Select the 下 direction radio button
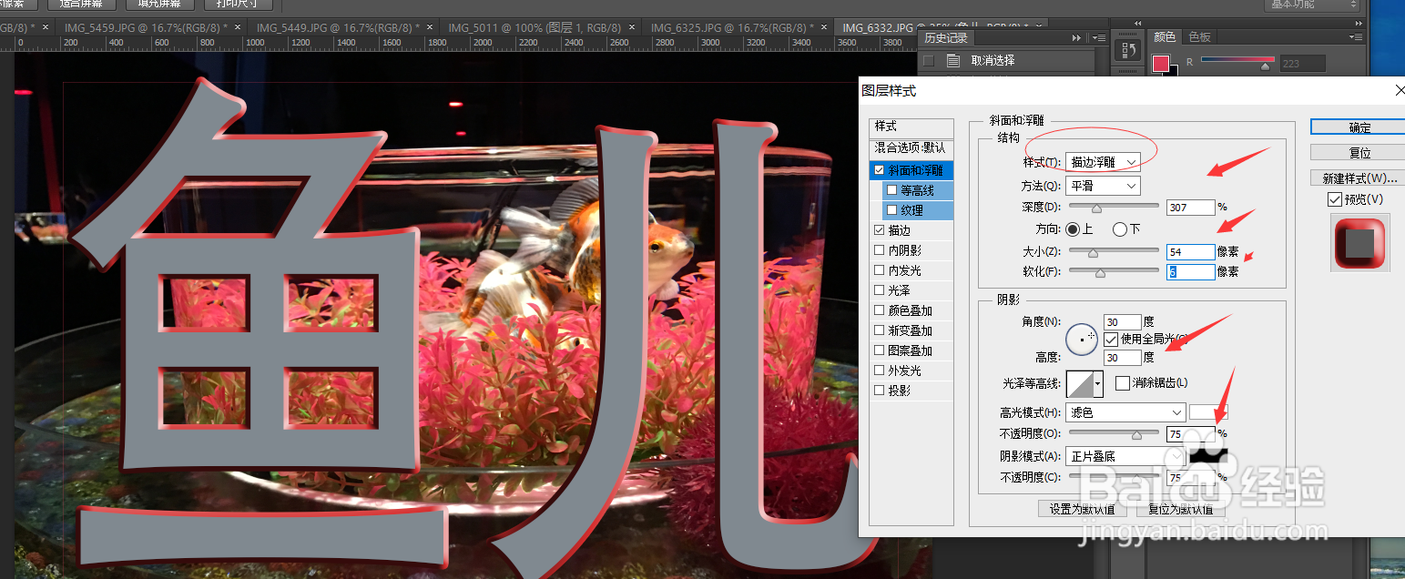1405x579 pixels. click(x=1120, y=229)
